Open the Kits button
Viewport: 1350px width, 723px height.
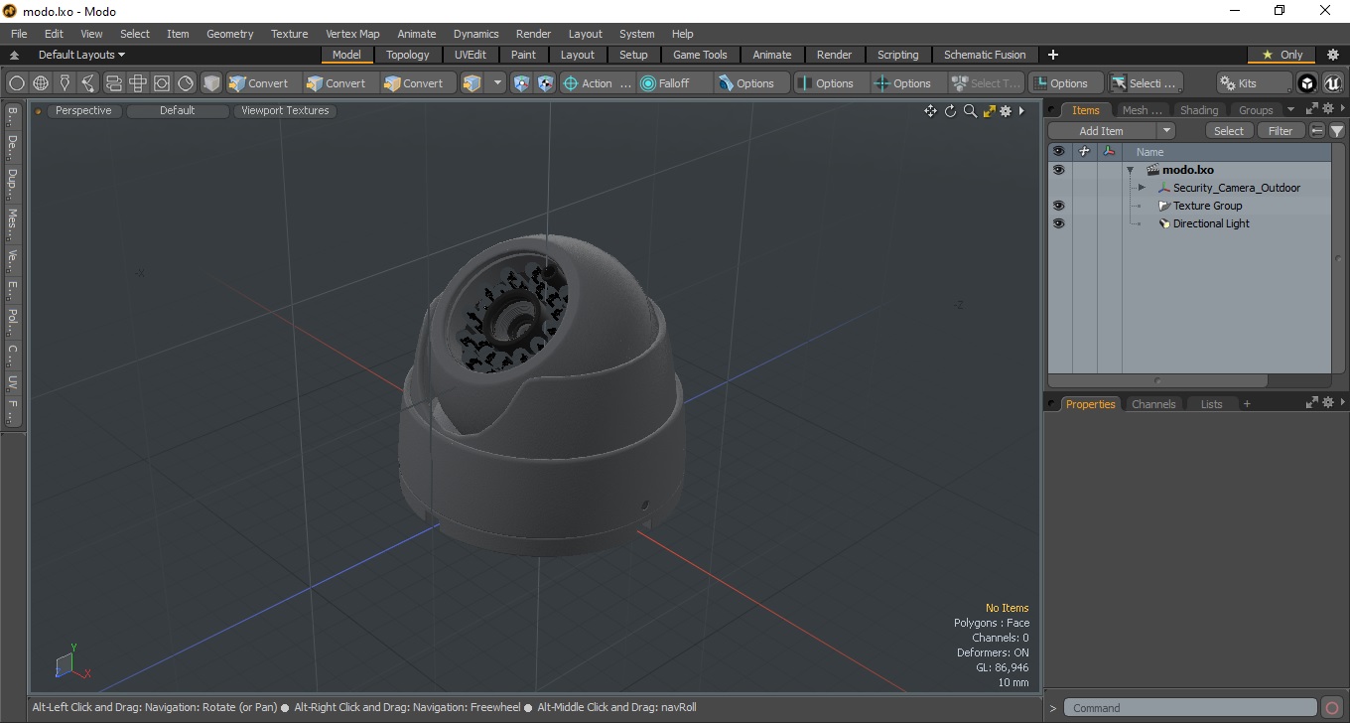coord(1255,83)
